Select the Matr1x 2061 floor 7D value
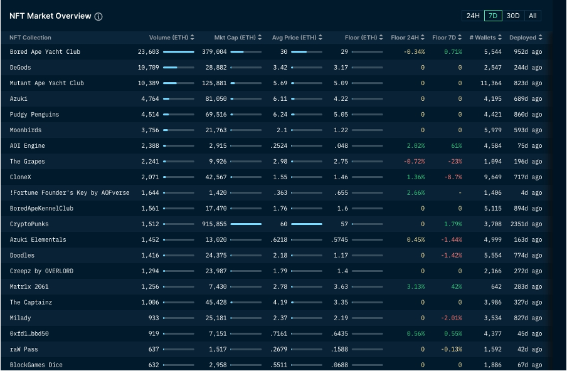This screenshot has height=371, width=567. [x=456, y=287]
